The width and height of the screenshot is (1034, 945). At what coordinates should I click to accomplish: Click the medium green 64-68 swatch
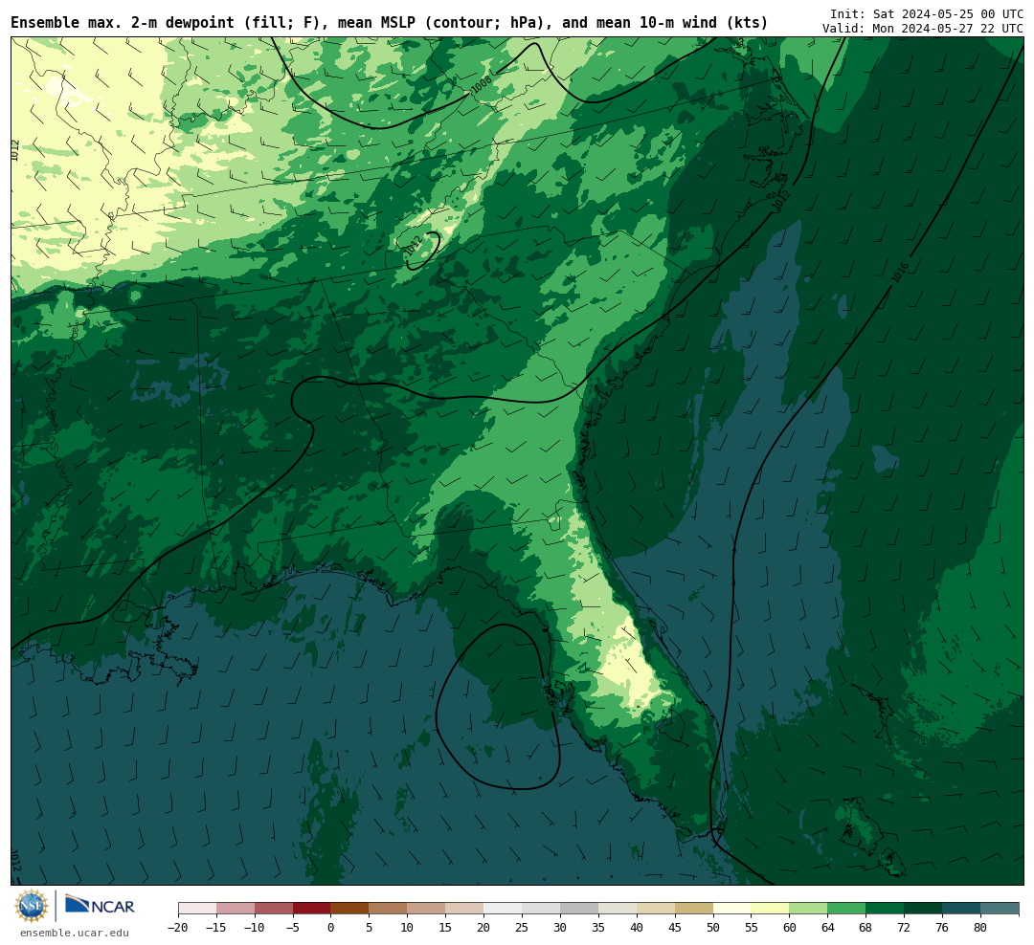coord(846,909)
